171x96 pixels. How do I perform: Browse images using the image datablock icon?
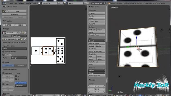(x=4, y=33)
